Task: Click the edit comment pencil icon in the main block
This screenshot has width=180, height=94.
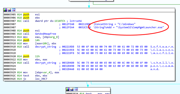Action: [x=9, y=10]
